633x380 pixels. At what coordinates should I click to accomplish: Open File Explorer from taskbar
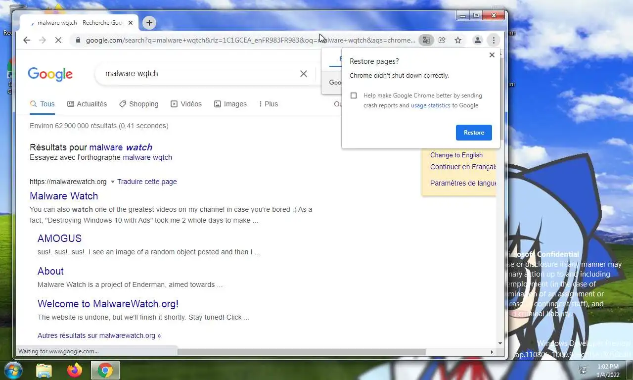pyautogui.click(x=44, y=370)
